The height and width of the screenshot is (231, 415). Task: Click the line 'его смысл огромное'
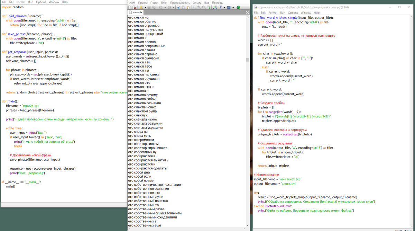coord(144,26)
